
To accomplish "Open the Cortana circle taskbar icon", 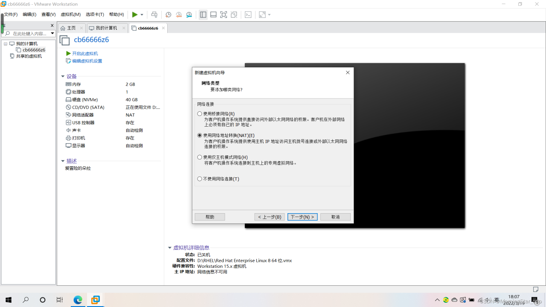I will tap(43, 300).
